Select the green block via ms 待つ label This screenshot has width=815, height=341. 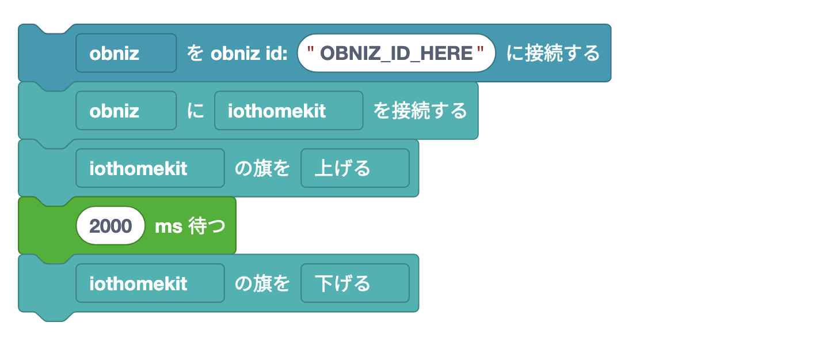pos(190,226)
